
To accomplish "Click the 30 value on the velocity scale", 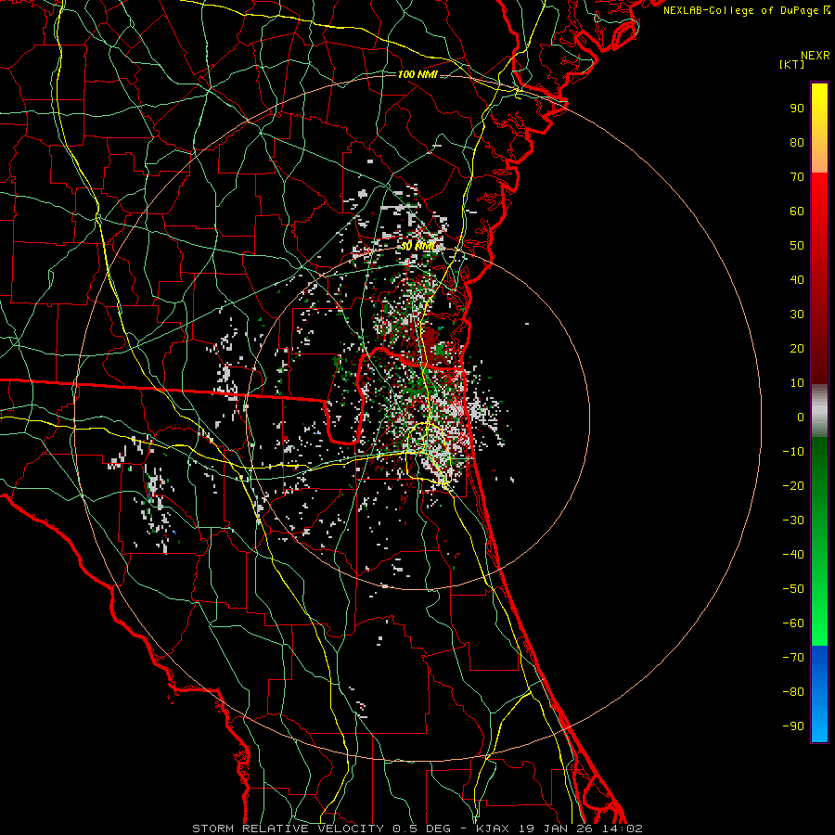I will pyautogui.click(x=797, y=315).
